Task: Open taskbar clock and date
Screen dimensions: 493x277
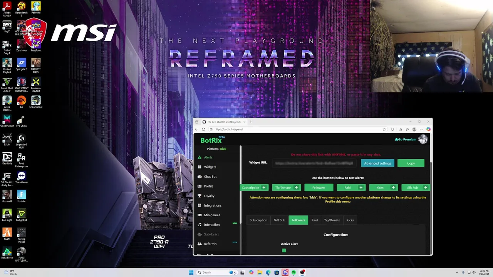Action: pyautogui.click(x=484, y=272)
